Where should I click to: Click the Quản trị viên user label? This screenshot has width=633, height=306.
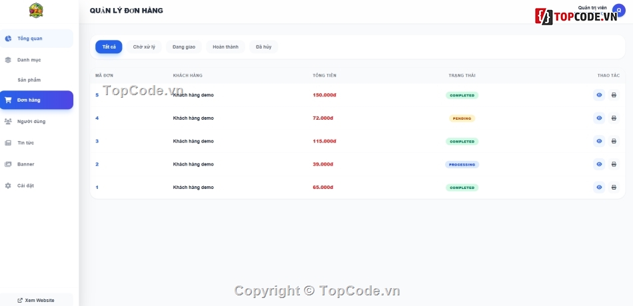click(x=592, y=8)
